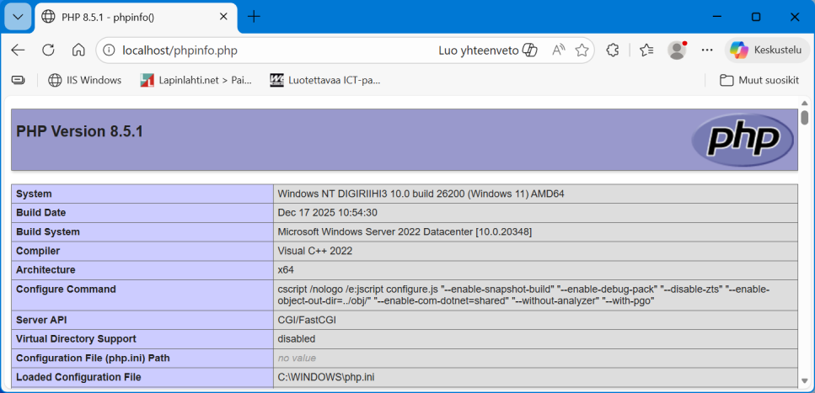Select the C:\WINDOWS\php.ini path value

[326, 377]
